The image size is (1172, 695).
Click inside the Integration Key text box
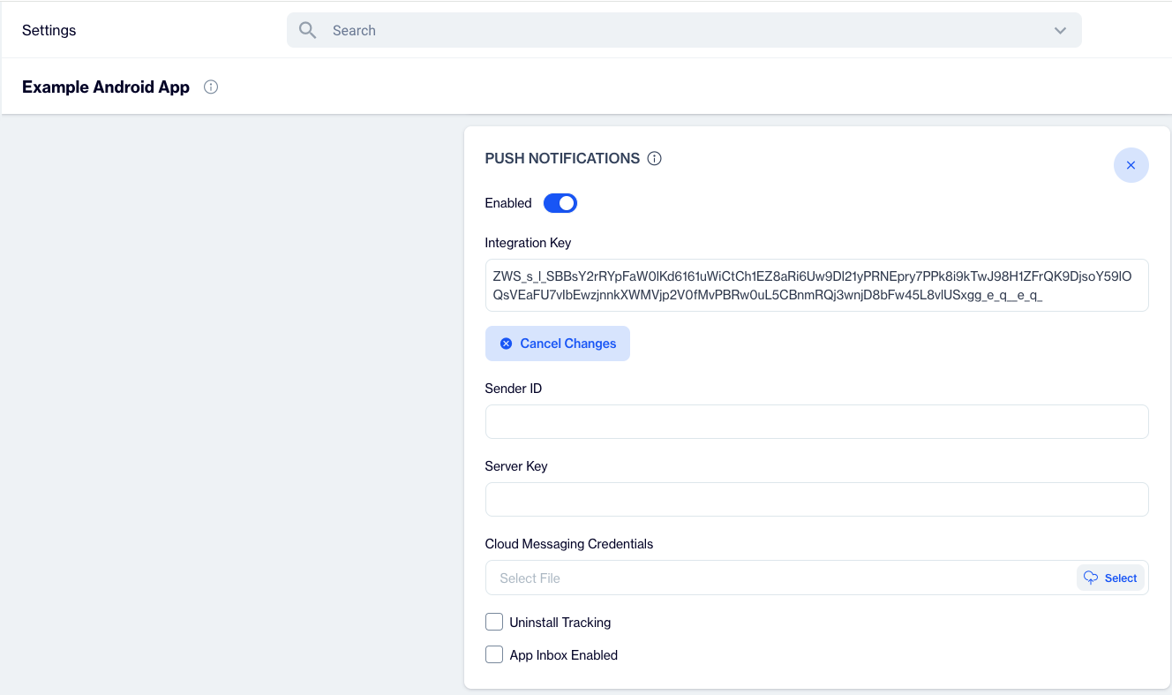click(816, 285)
